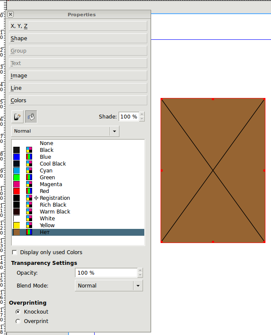Open the Image properties section
Screen dimensions: 271x335
[78, 76]
